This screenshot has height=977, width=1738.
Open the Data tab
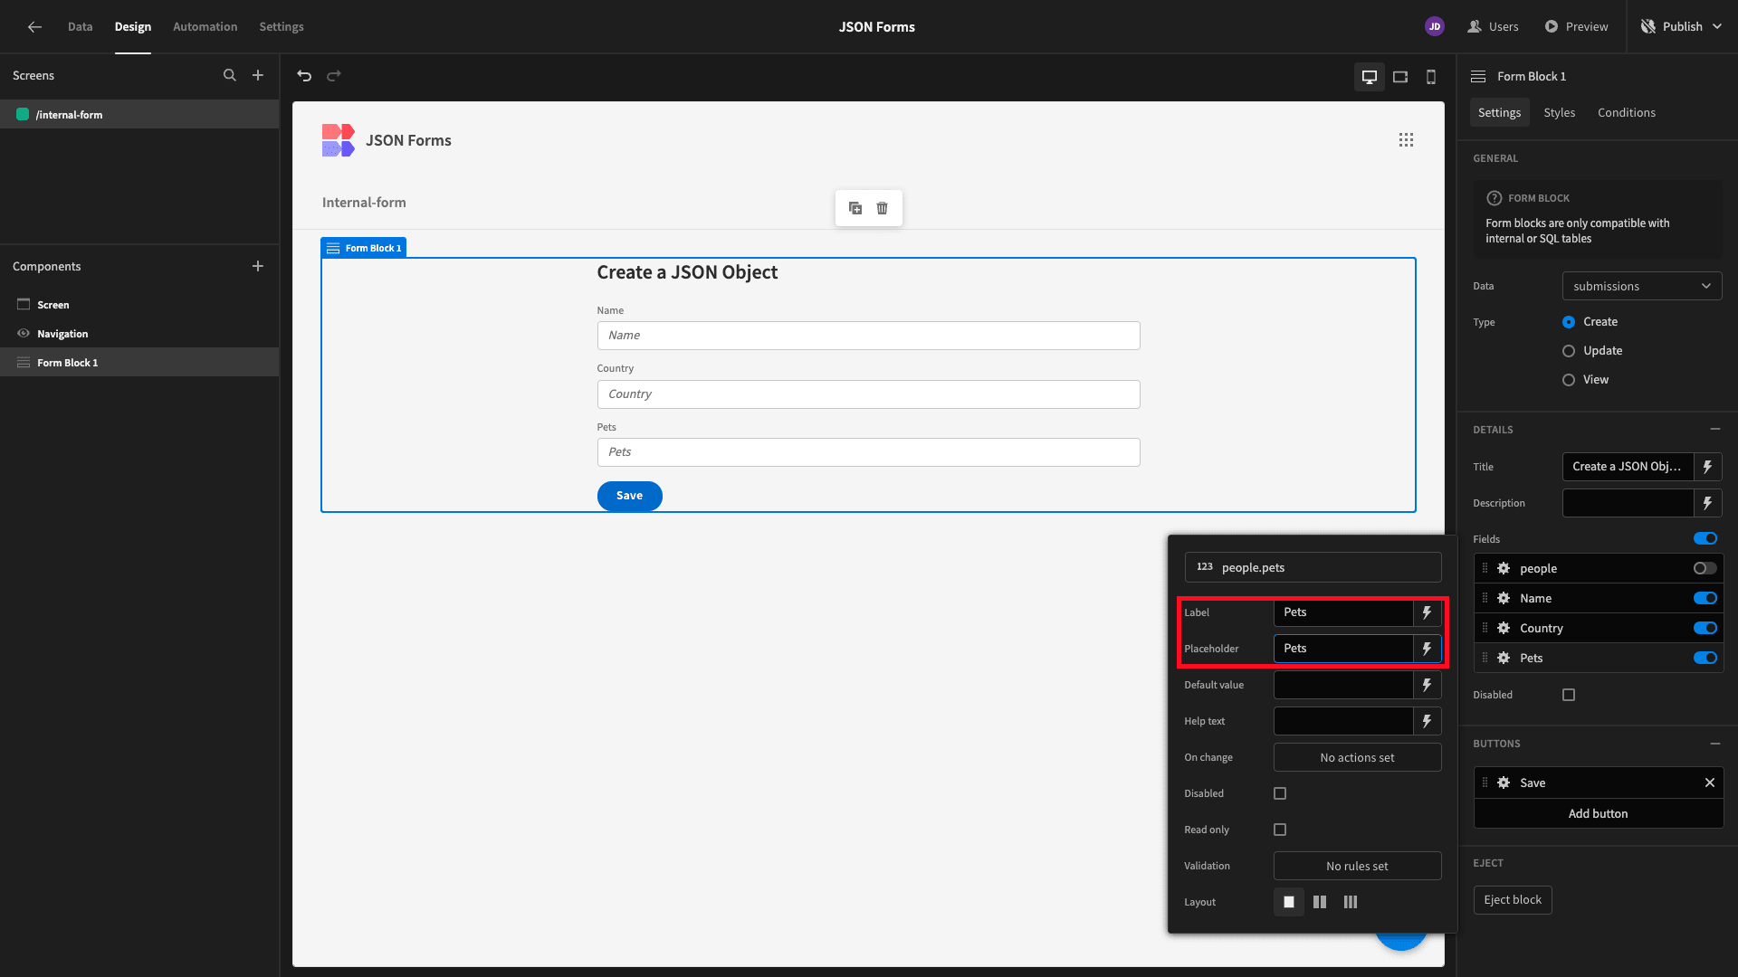(80, 26)
